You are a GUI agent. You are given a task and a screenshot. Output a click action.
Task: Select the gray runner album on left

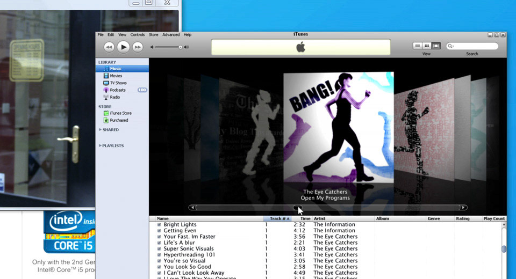252,130
